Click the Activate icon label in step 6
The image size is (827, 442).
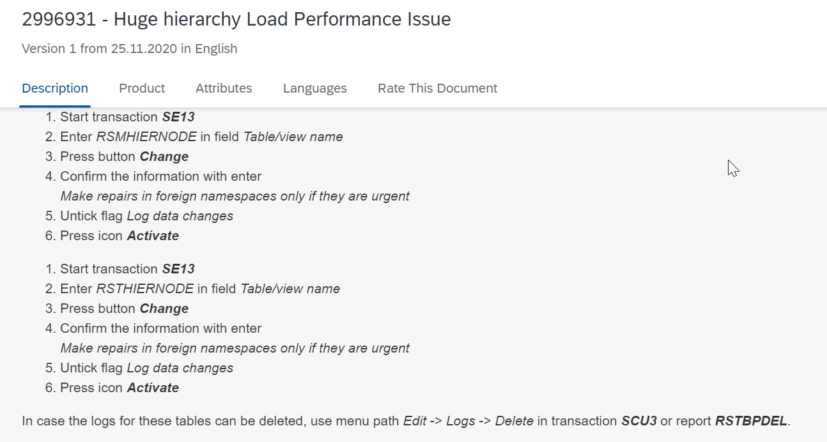[x=153, y=235]
